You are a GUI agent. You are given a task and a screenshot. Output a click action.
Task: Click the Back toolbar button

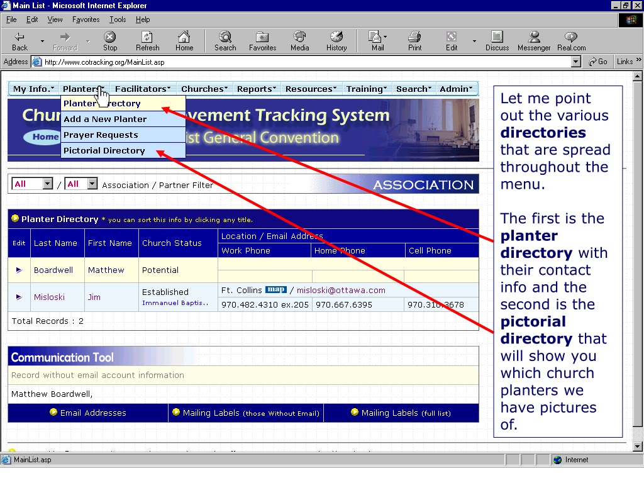coord(19,41)
